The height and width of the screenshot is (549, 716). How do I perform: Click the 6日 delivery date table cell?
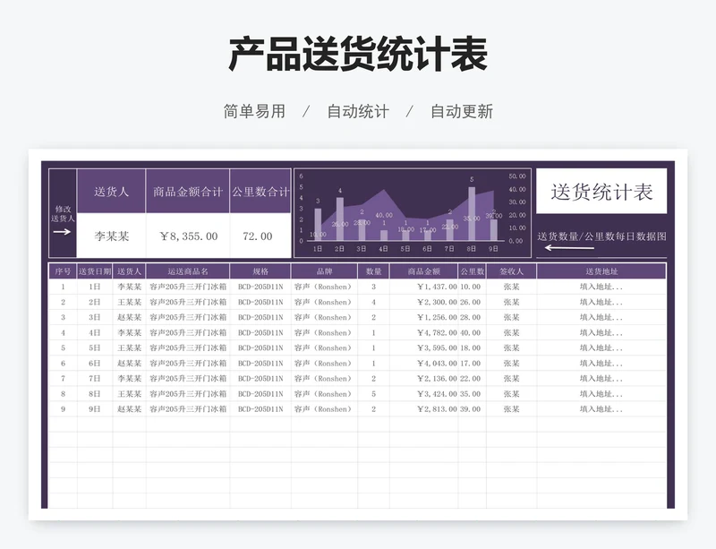point(95,364)
